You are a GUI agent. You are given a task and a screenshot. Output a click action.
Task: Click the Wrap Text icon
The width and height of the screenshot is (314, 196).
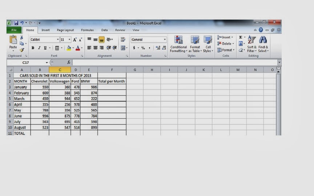click(x=123, y=40)
